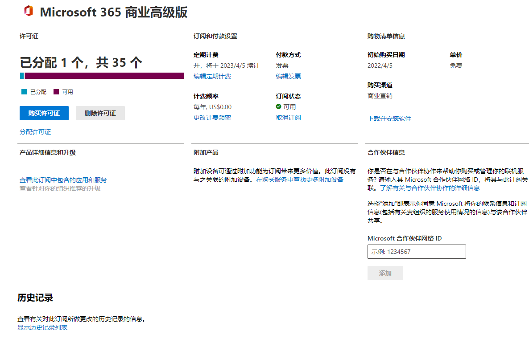Open 了解有关与合作伙伴协作的详细信息 link
The height and width of the screenshot is (355, 529).
click(430, 188)
